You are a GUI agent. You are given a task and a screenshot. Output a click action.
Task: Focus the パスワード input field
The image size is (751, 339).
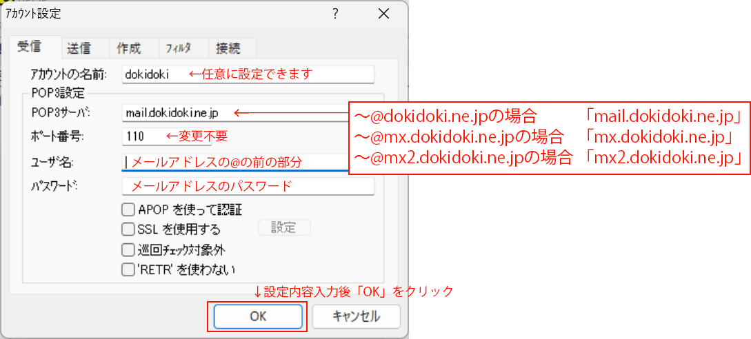pyautogui.click(x=248, y=186)
